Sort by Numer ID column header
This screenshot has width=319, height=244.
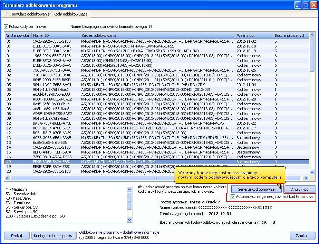[56, 35]
